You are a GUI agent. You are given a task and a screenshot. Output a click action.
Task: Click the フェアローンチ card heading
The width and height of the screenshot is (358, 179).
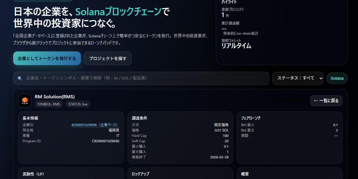click(251, 118)
